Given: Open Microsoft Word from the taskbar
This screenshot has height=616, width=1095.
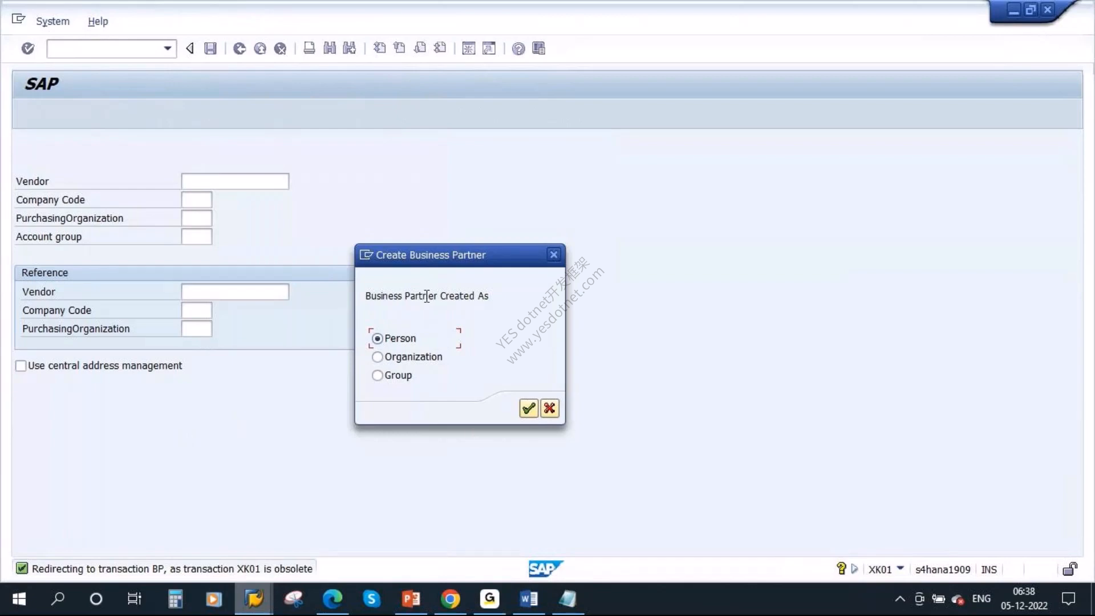Looking at the screenshot, I should coord(528,599).
